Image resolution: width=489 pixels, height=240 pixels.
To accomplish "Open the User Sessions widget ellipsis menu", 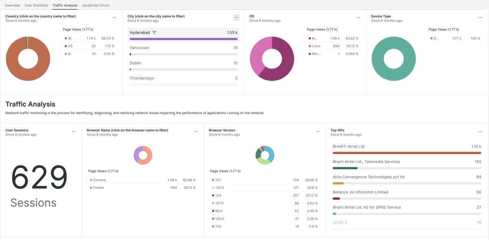I will [74, 132].
